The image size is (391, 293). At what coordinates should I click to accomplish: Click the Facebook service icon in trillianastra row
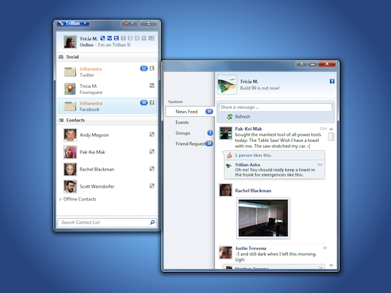click(152, 103)
